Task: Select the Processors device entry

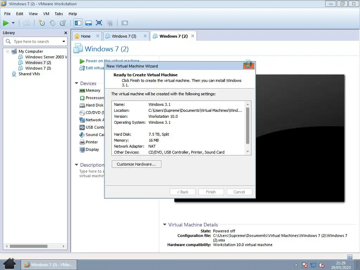Action: coord(92,98)
